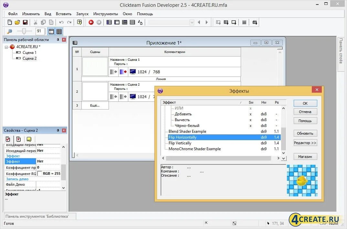The width and height of the screenshot is (347, 229).
Task: Select Blend Shader Example effect
Action: click(x=187, y=131)
